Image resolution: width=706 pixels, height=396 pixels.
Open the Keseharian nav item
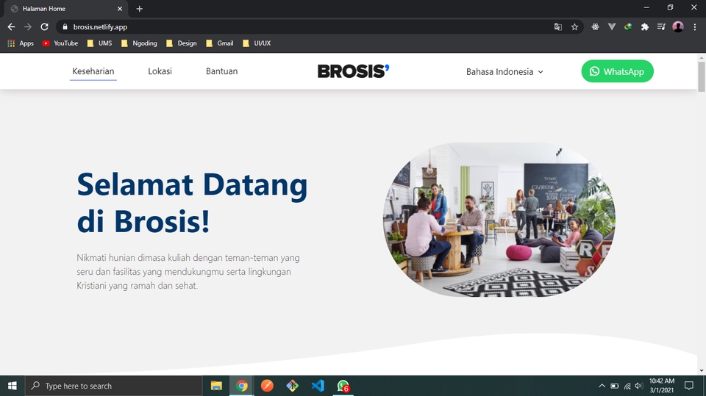coord(93,71)
